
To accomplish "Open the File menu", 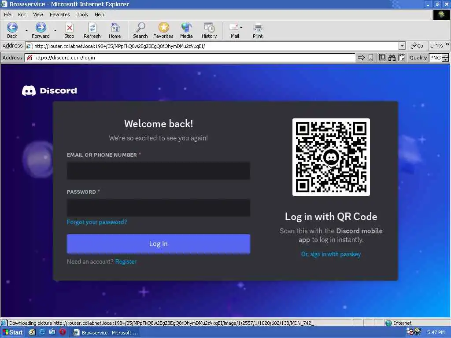I will [x=7, y=15].
